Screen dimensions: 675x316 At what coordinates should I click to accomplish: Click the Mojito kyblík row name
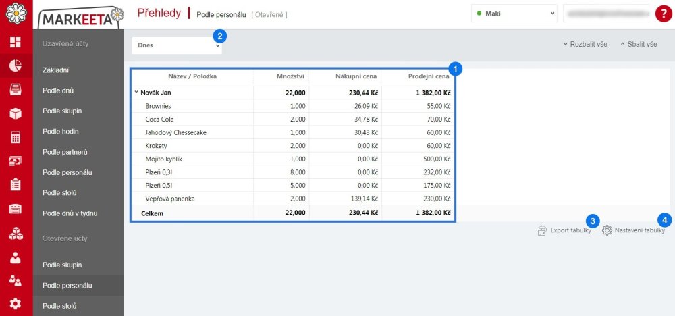click(164, 159)
